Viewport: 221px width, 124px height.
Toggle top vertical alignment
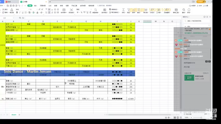(46, 9)
